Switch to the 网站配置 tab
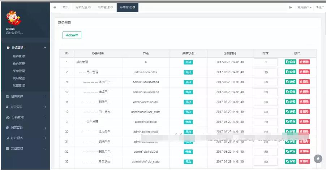This screenshot has height=170, width=326. (83, 7)
